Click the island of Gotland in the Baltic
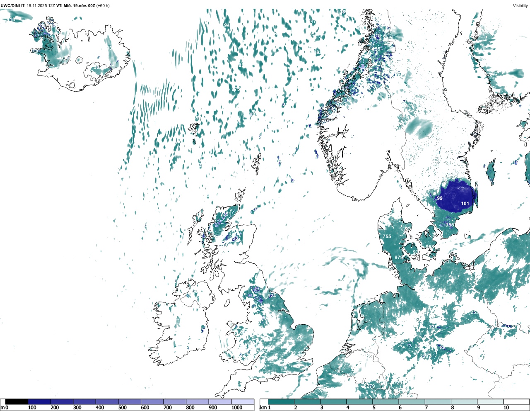 [x=491, y=172]
